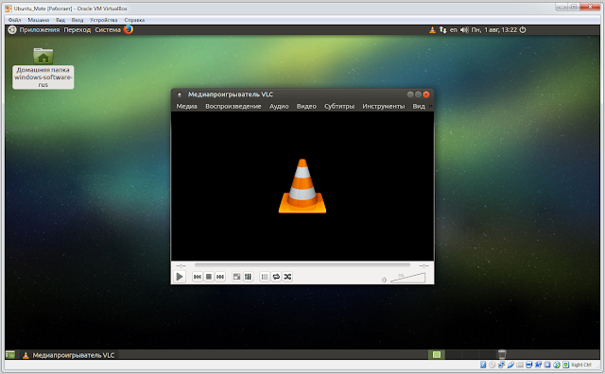Minimize the VLC player window
Viewport: 605px width, 374px height.
tap(410, 94)
